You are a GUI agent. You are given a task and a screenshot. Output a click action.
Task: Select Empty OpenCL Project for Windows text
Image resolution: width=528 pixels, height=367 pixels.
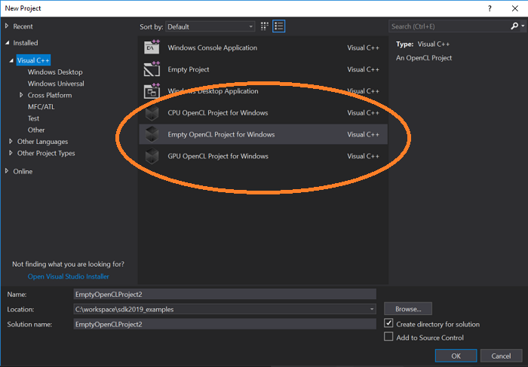coord(221,134)
